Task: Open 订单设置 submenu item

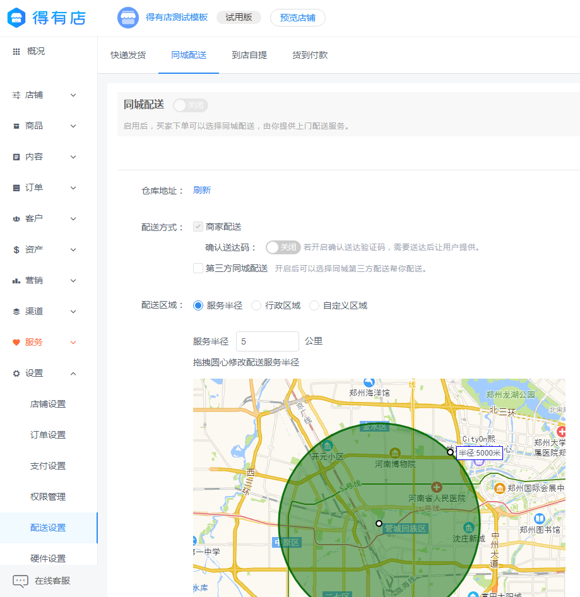Action: [x=48, y=435]
